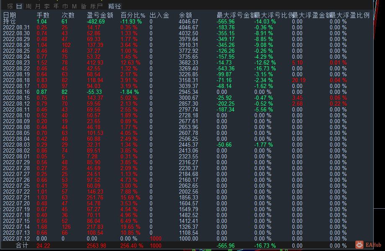Click the 最大浮盈比例 column header
Image resolution: width=385 pixels, height=251 pixels.
350,15
